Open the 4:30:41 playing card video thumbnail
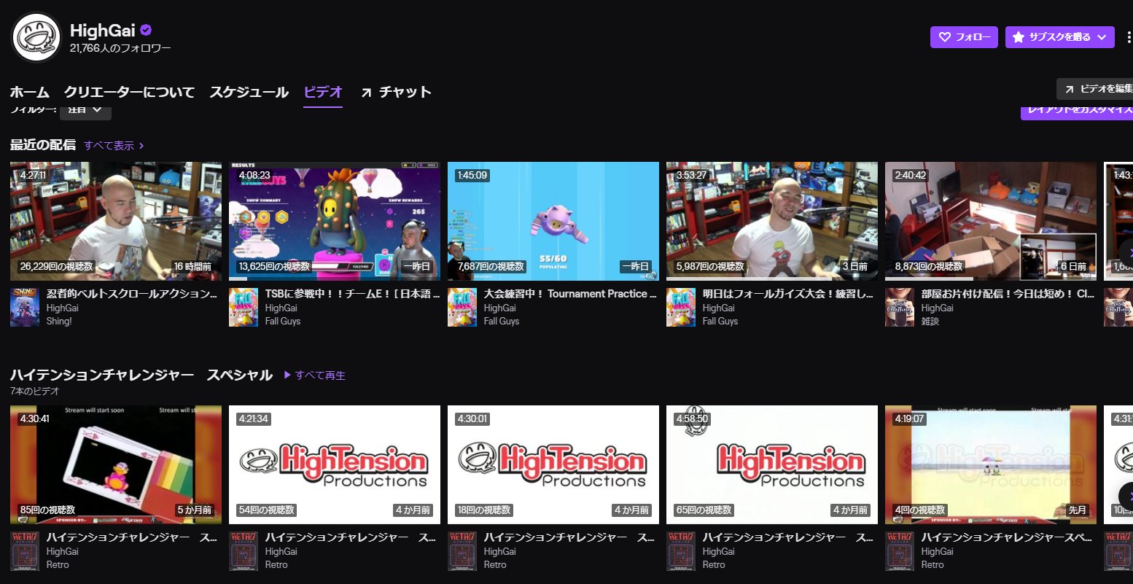1133x584 pixels. point(116,464)
